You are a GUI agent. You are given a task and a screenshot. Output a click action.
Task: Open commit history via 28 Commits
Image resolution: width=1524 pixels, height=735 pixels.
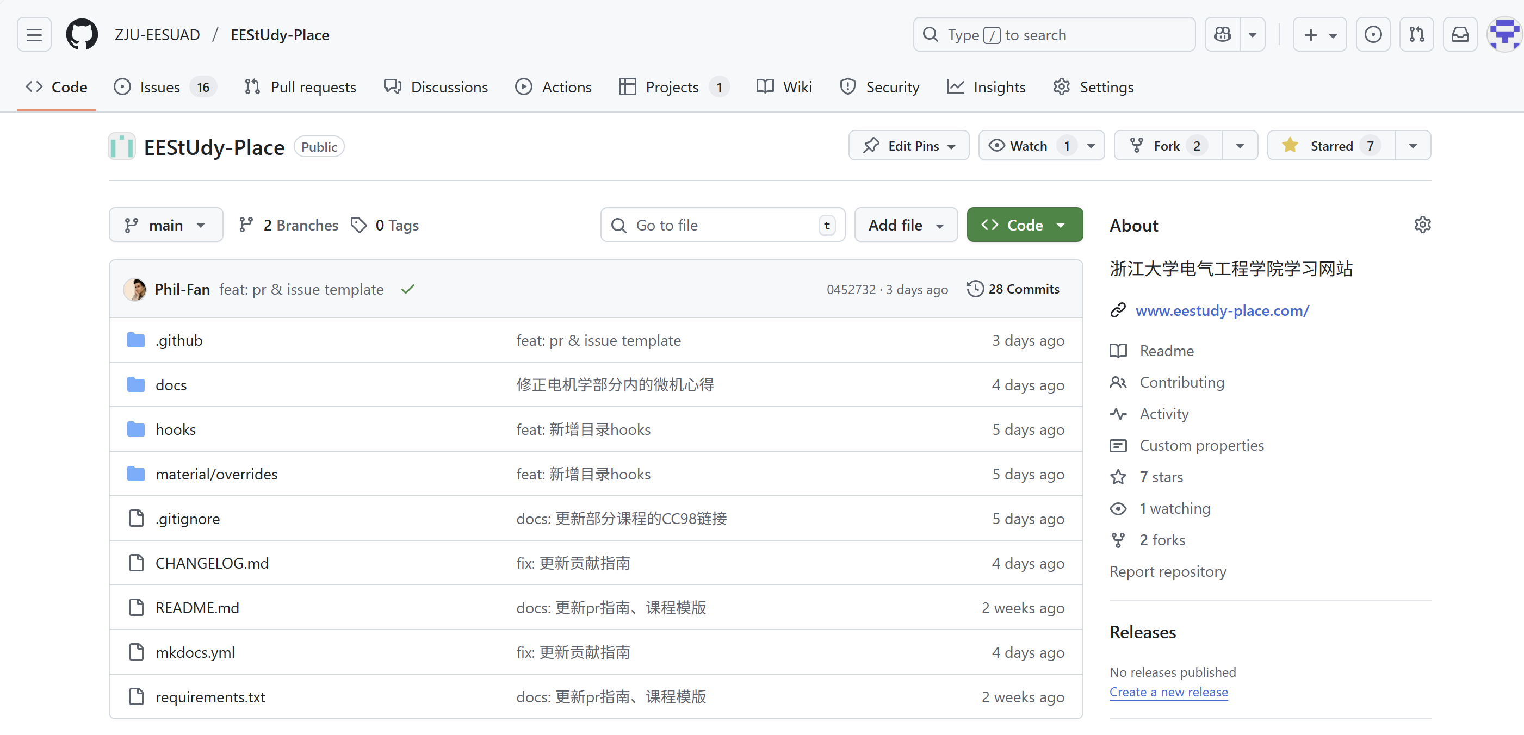(1013, 289)
